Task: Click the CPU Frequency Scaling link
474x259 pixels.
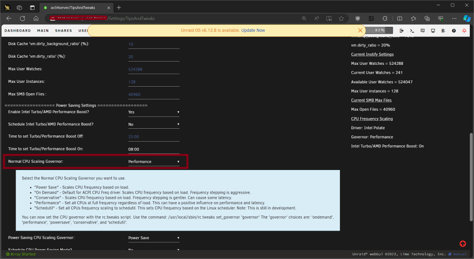Action: [x=372, y=119]
